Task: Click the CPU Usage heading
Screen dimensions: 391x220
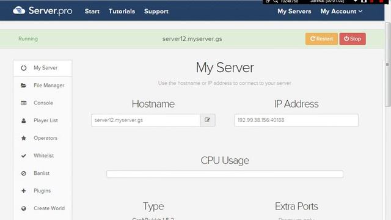Action: click(225, 160)
